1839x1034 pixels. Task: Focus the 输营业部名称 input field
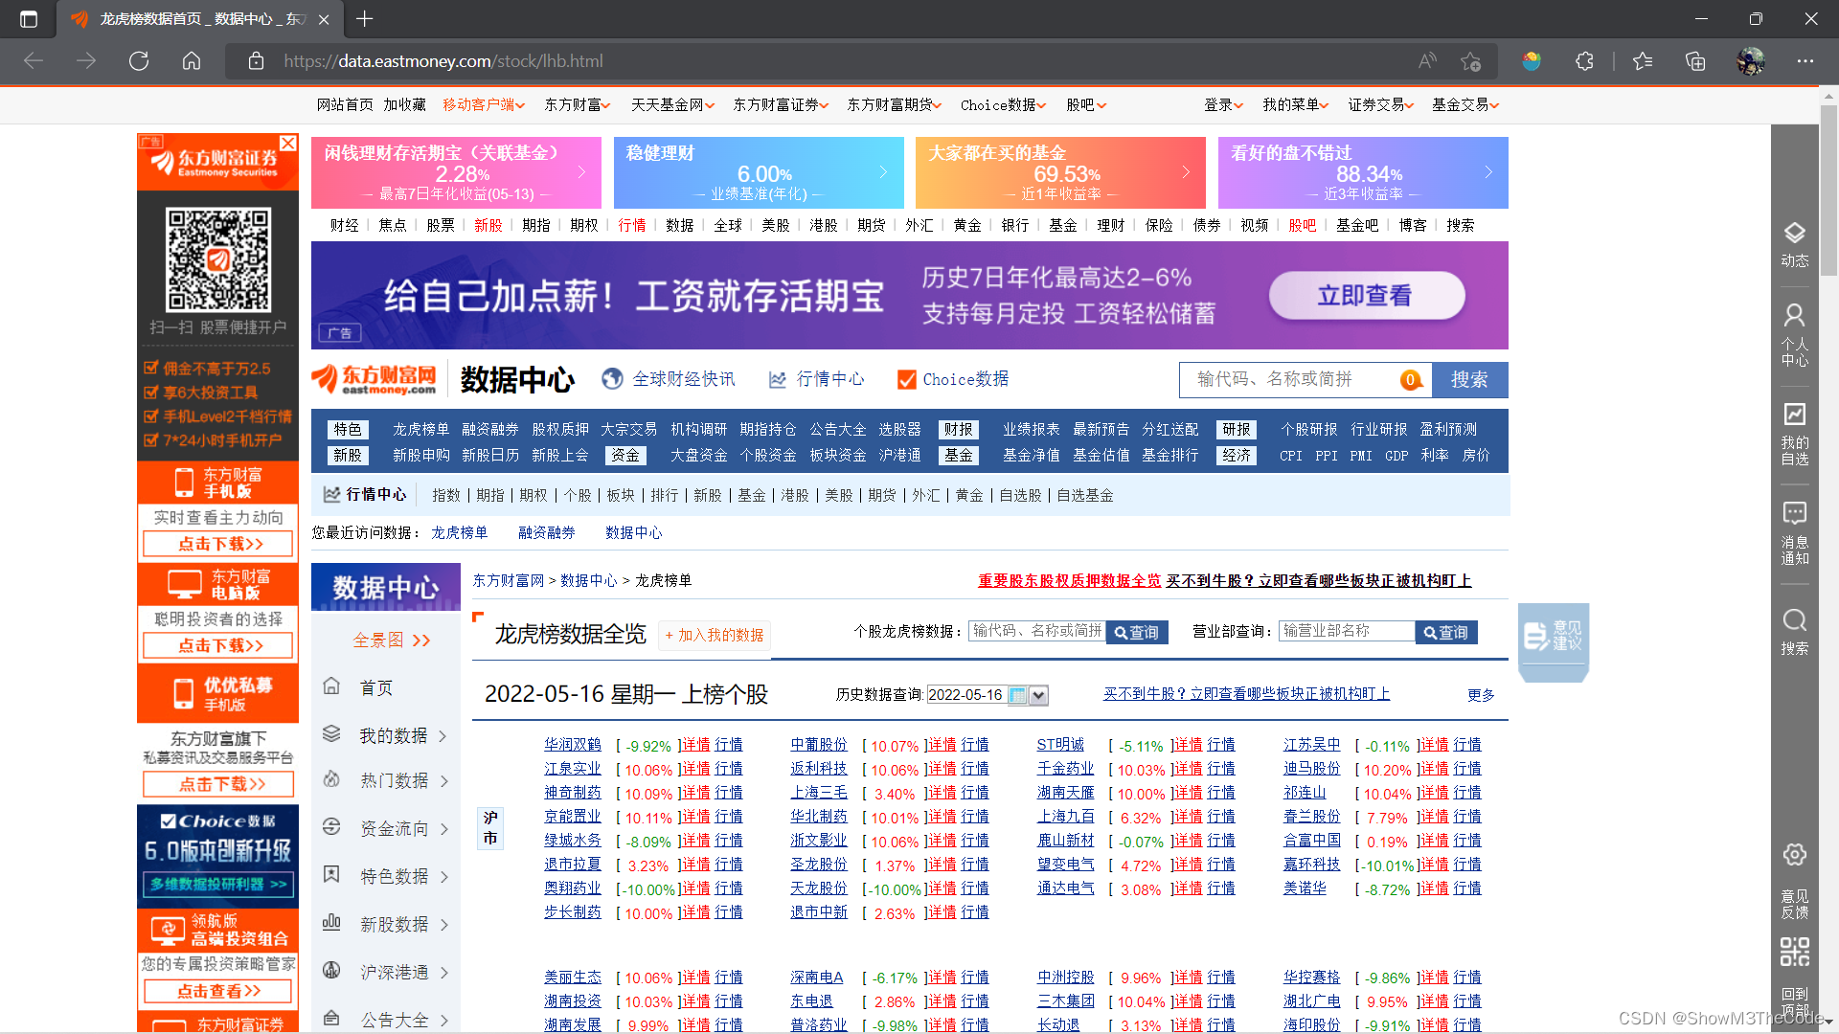tap(1347, 631)
